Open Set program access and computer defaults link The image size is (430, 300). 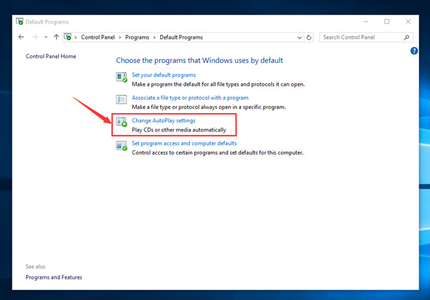click(184, 143)
